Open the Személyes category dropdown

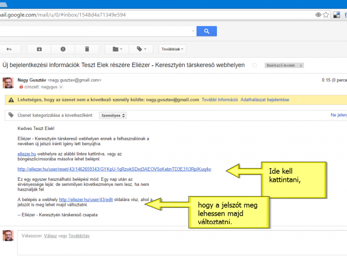pyautogui.click(x=113, y=115)
